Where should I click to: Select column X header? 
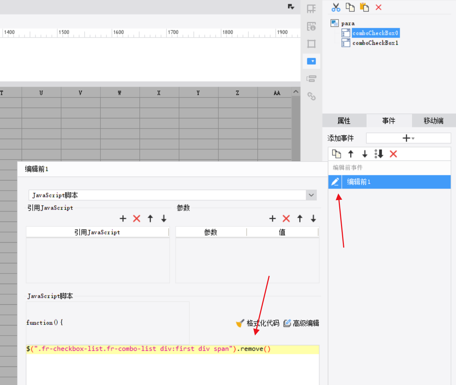(x=159, y=93)
